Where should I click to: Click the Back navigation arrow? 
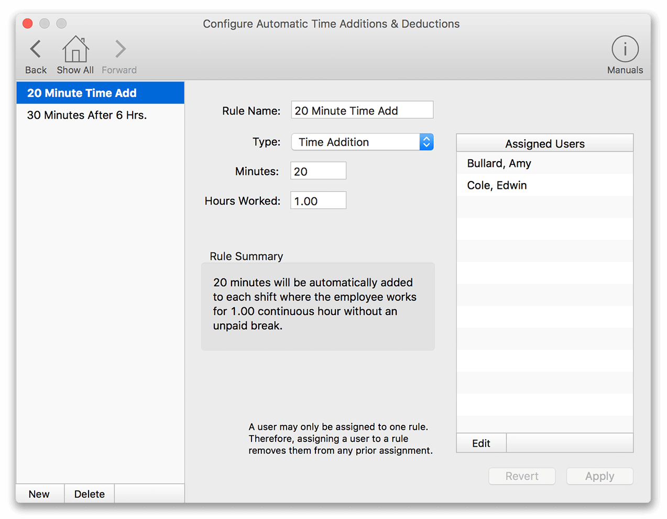35,49
